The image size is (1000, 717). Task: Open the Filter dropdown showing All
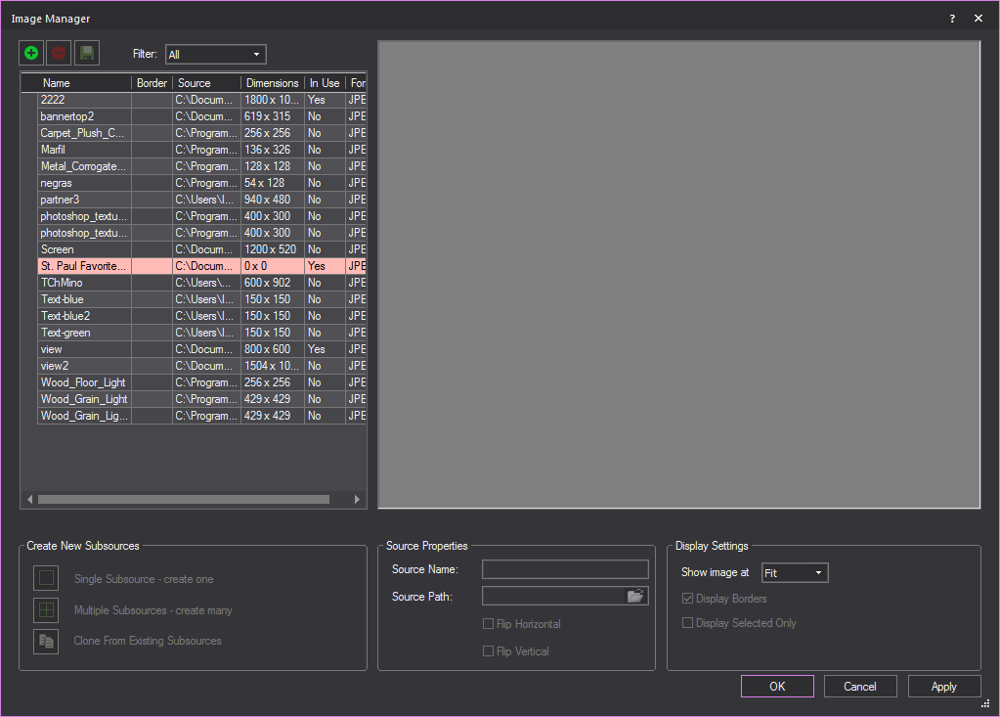(x=215, y=54)
